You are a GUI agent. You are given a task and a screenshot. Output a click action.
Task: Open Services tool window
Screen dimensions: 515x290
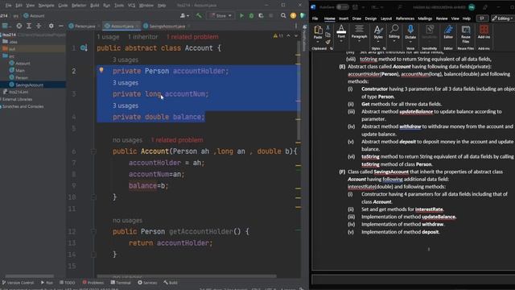pyautogui.click(x=147, y=283)
